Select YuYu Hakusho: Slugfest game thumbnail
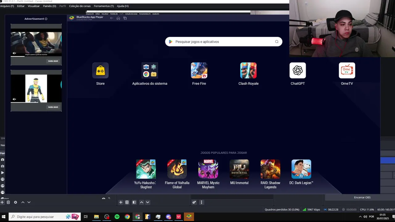The image size is (395, 222). coord(146,169)
